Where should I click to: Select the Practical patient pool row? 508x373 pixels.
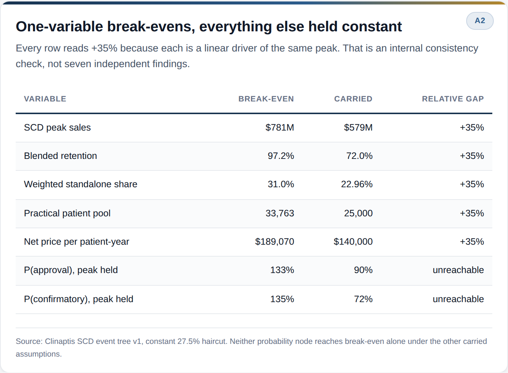click(254, 213)
